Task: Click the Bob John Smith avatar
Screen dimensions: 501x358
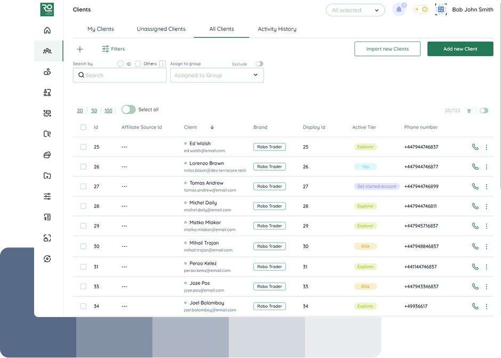Action: point(441,10)
